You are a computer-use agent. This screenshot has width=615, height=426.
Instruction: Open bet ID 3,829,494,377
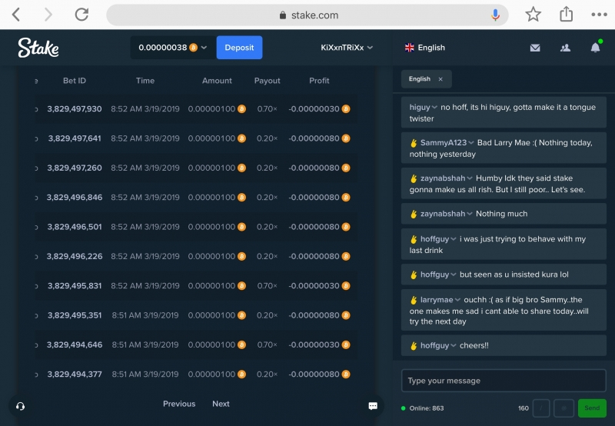click(x=75, y=374)
